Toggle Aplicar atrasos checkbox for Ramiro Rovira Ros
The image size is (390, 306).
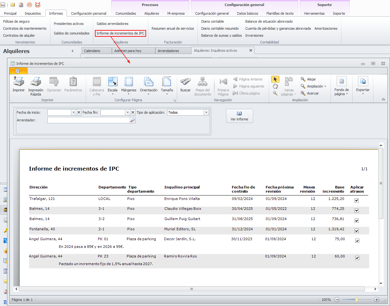point(357,258)
